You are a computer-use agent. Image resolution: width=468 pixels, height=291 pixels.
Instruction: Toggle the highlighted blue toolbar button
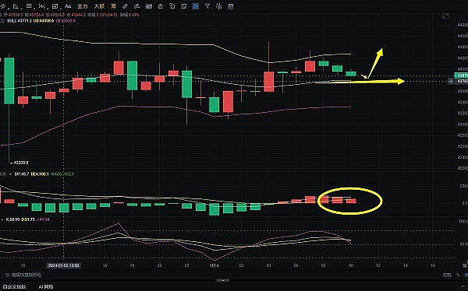(x=196, y=6)
